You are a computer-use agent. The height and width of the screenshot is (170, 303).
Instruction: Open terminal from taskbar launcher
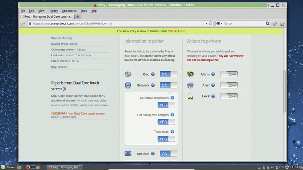pos(33,167)
